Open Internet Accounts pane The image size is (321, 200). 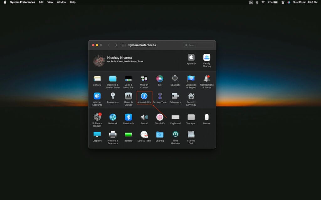[97, 99]
